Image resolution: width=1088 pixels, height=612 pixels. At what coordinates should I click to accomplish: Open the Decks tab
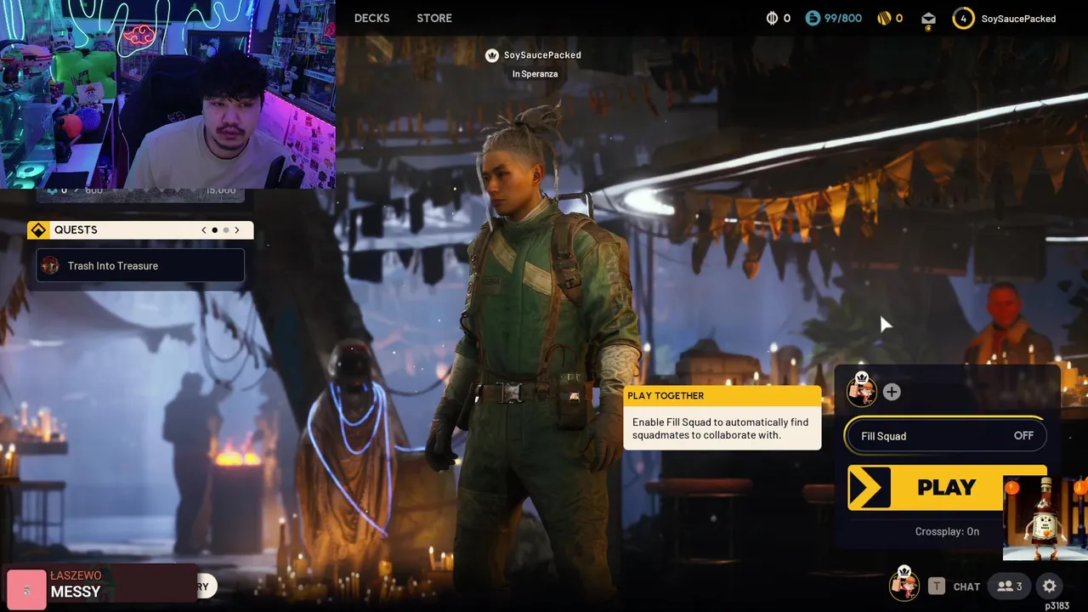tap(371, 18)
